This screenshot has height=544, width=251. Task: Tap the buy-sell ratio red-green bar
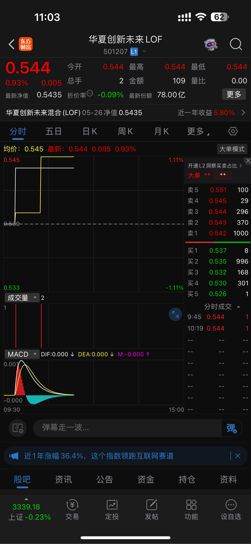(x=218, y=242)
